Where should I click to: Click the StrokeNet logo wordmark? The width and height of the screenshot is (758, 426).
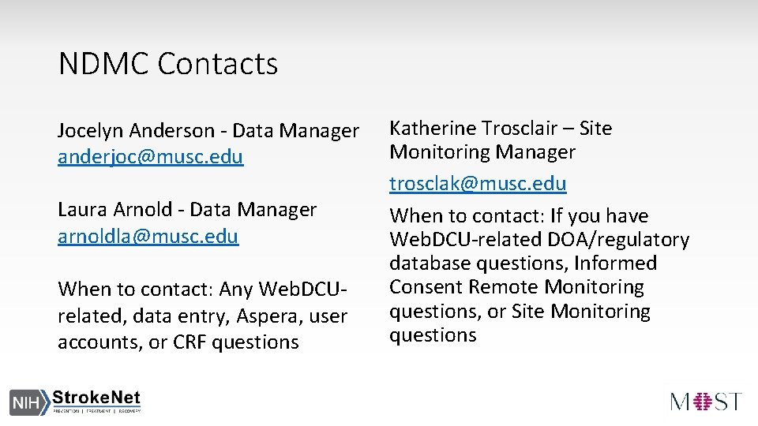click(x=96, y=398)
